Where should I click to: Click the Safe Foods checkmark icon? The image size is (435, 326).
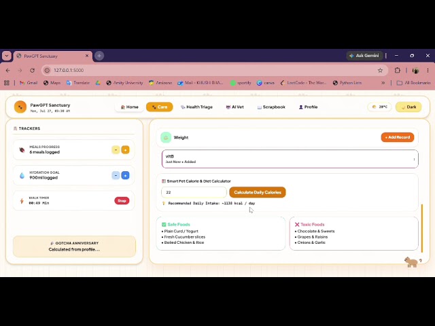click(164, 225)
